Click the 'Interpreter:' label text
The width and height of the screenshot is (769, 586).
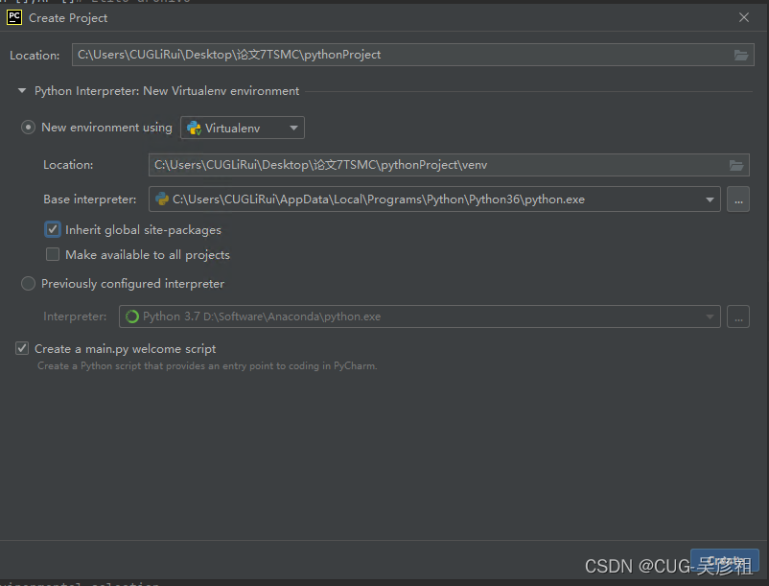point(75,316)
